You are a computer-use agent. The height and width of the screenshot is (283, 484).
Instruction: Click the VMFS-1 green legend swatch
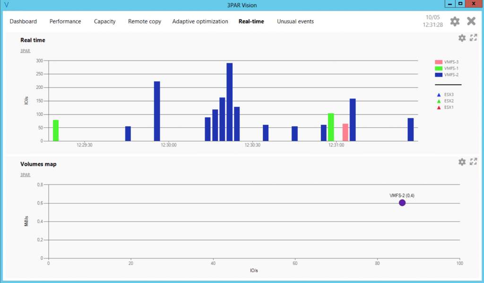[x=439, y=68]
